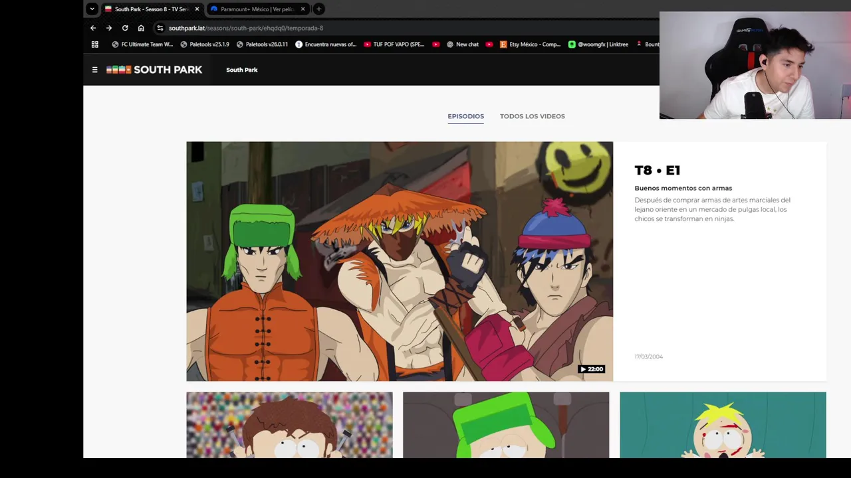Viewport: 851px width, 478px height.
Task: Open Etsy México bookmark
Action: [530, 44]
